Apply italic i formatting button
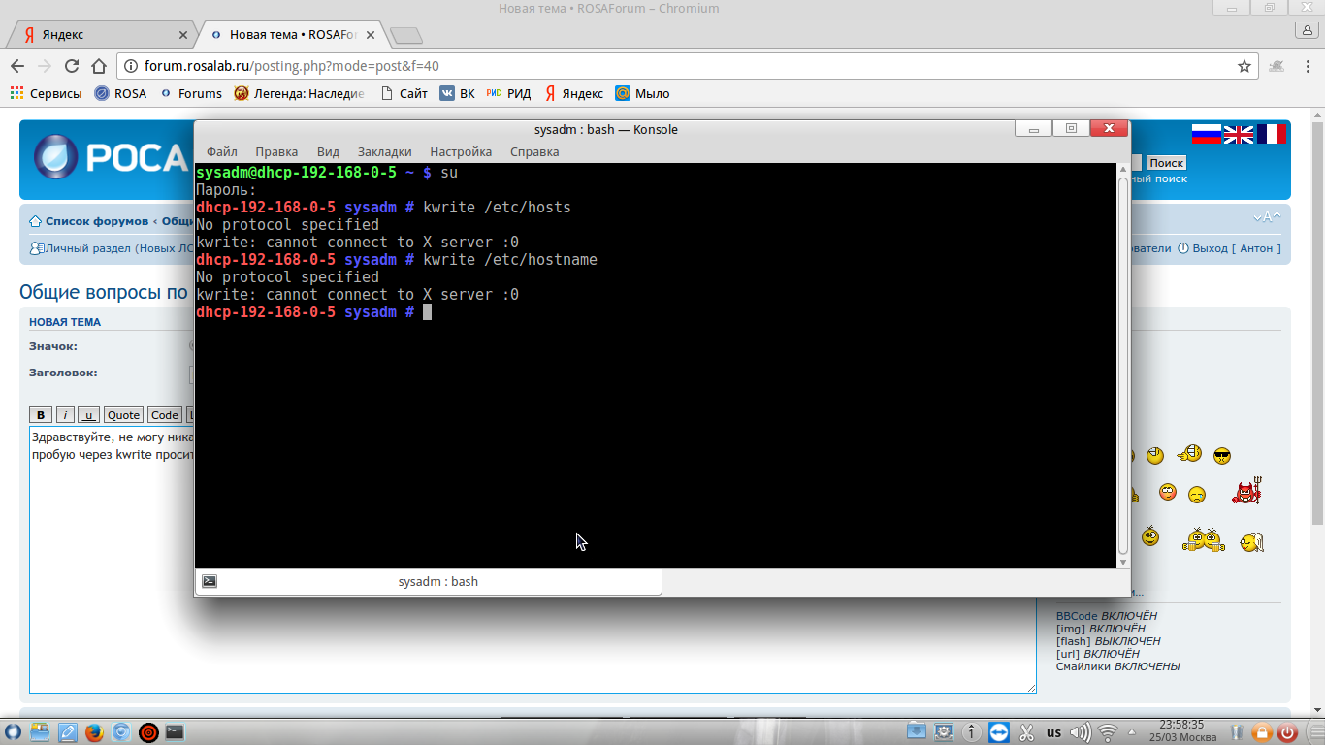 65,415
